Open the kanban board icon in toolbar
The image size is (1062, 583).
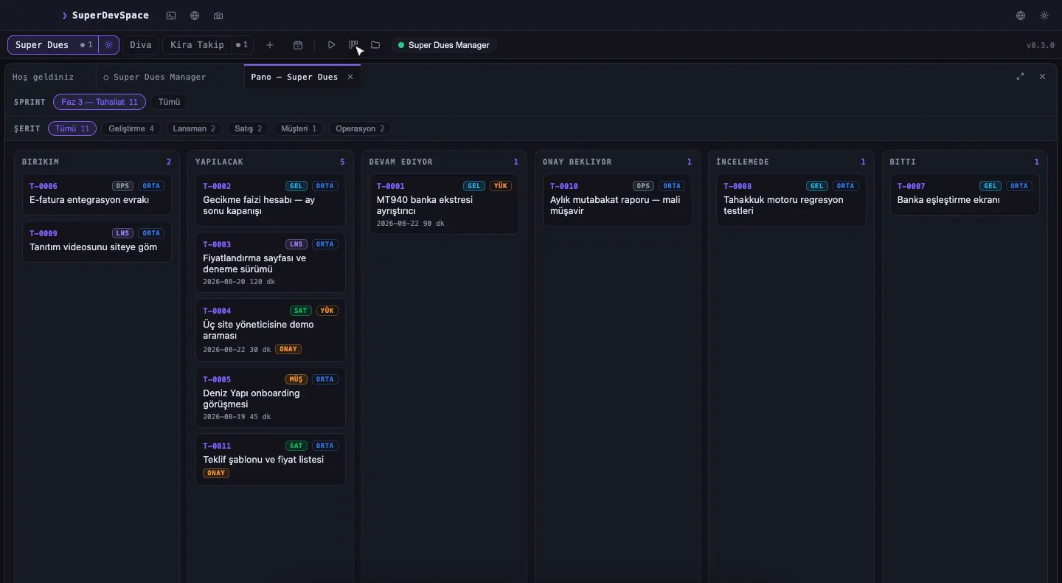tap(353, 45)
